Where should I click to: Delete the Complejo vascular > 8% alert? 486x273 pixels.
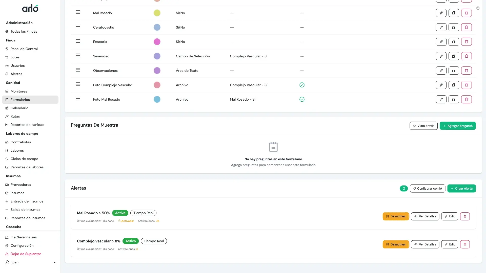click(x=465, y=244)
